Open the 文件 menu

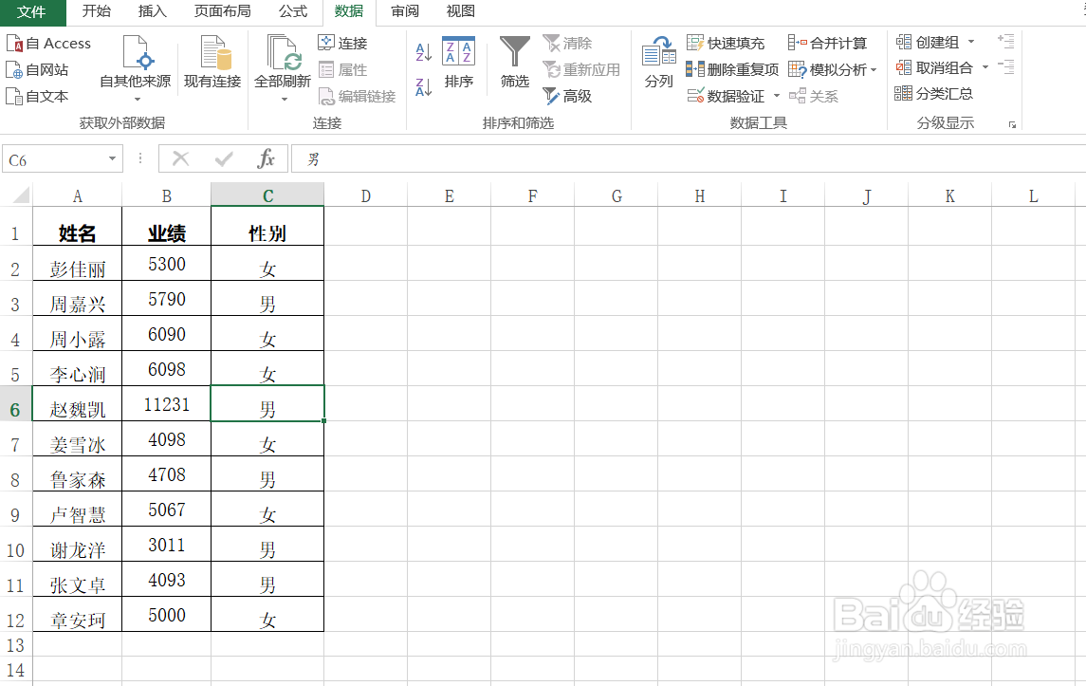pyautogui.click(x=32, y=12)
